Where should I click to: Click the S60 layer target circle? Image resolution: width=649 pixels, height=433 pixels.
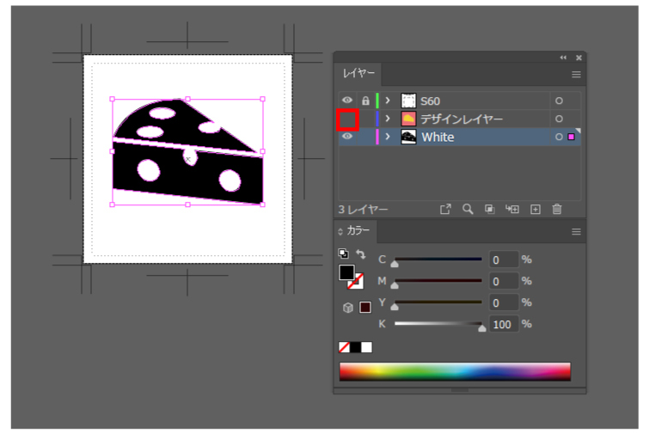click(x=559, y=101)
